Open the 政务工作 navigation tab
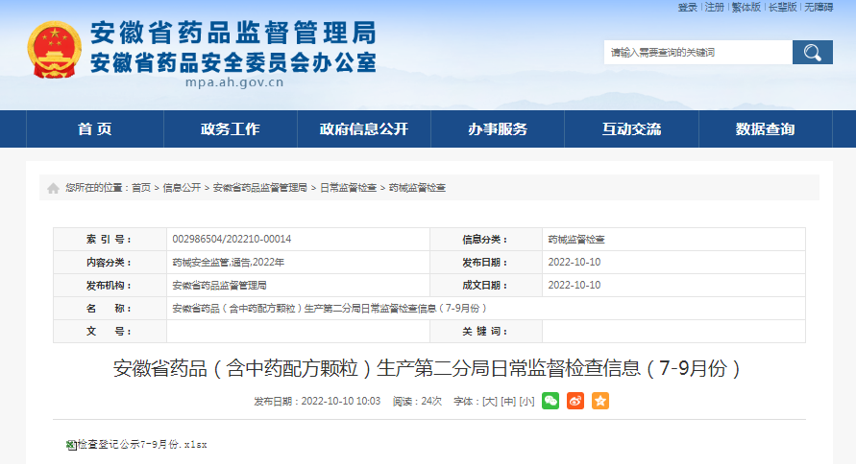Image resolution: width=856 pixels, height=464 pixels. (x=230, y=129)
